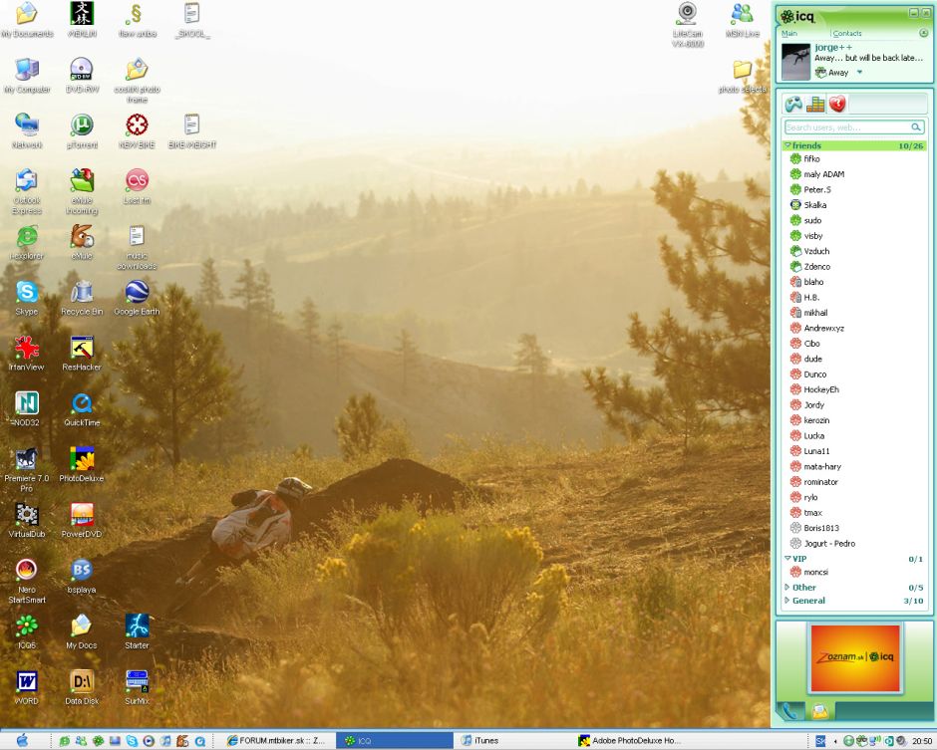Click the phone icon at ICQ bottom
This screenshot has width=937, height=750.
tap(789, 712)
